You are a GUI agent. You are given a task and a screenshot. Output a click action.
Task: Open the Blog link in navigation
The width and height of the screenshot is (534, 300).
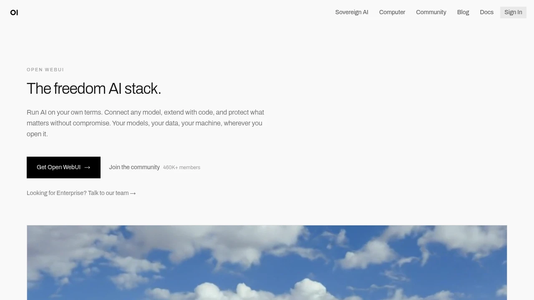(x=463, y=12)
